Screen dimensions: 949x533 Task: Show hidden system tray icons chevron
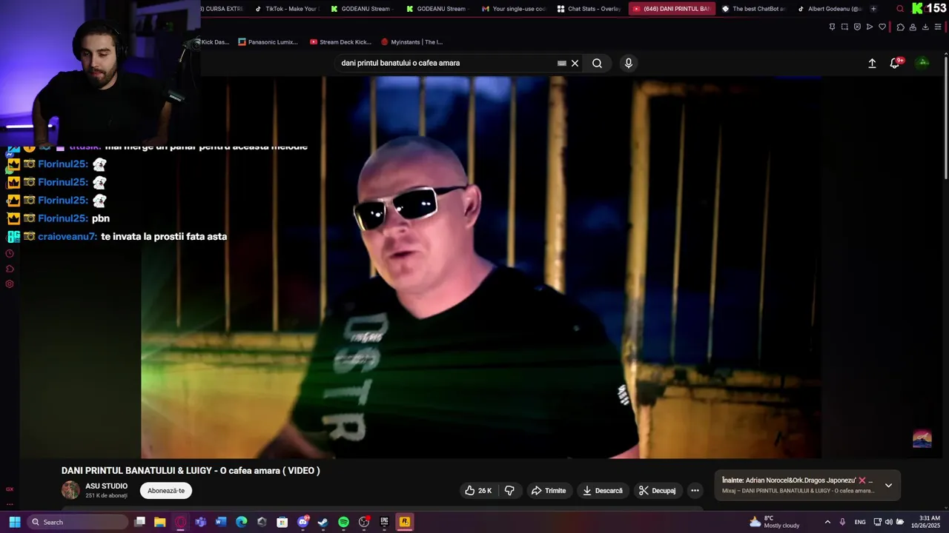[827, 522]
